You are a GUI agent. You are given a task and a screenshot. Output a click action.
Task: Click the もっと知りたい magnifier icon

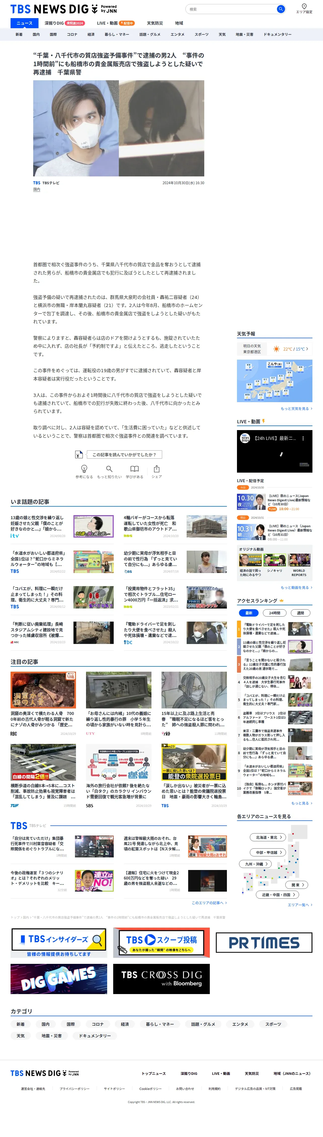pyautogui.click(x=109, y=469)
